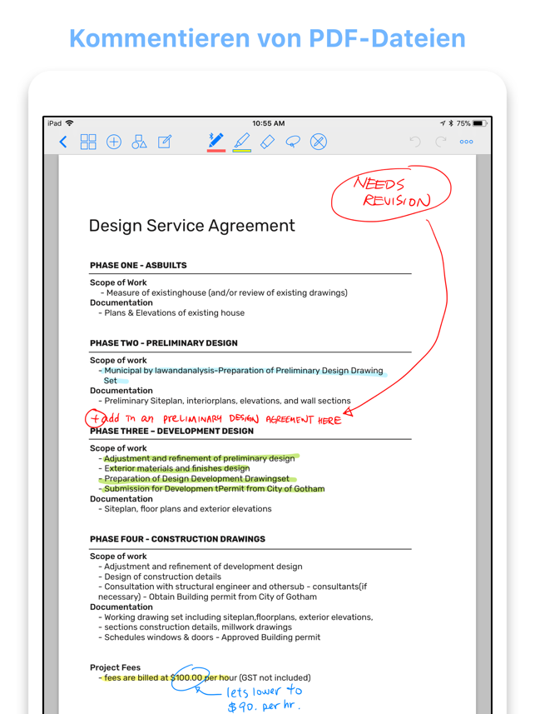Tap the add (plus circle) icon

[114, 142]
